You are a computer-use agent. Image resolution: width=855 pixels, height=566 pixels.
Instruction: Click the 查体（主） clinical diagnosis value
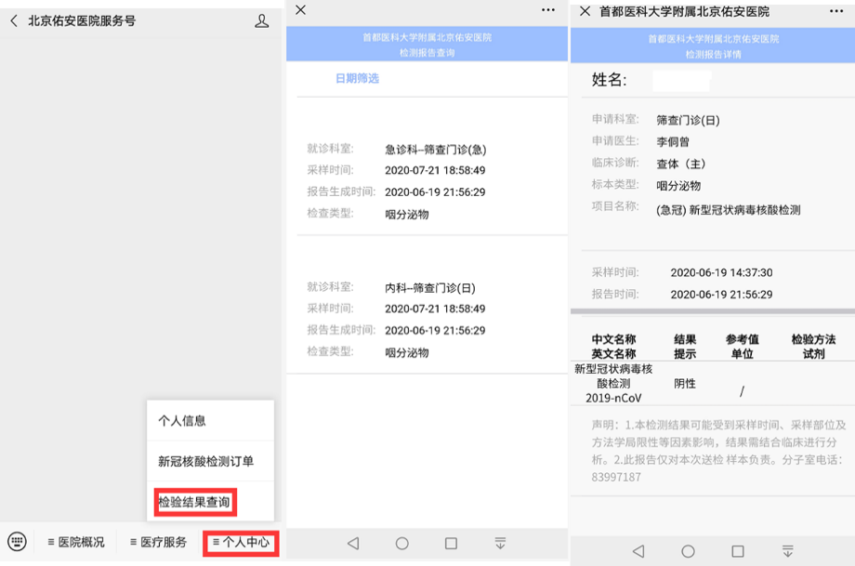[x=681, y=164]
